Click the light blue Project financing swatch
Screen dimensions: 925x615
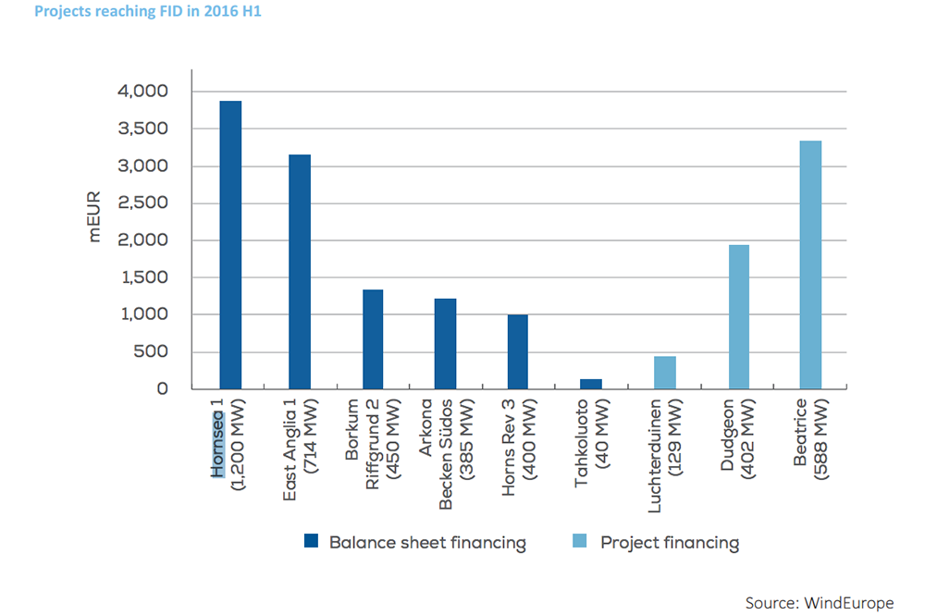[x=580, y=541]
